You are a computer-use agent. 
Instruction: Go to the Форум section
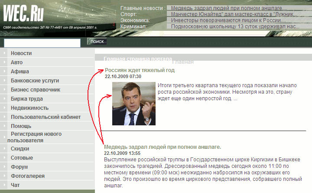[x=19, y=167]
